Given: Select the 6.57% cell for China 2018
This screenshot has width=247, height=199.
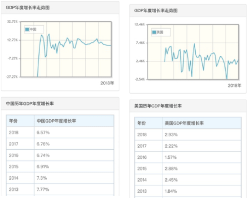Looking at the screenshot, I should 43,133.
